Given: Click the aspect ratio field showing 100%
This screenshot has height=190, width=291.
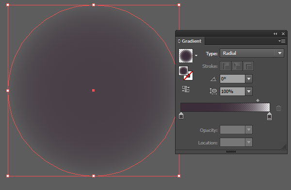Looking at the screenshot, I should (x=232, y=91).
